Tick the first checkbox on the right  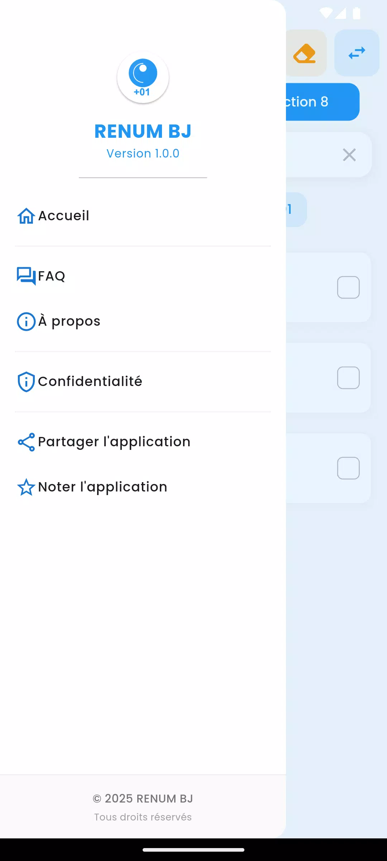click(x=348, y=287)
